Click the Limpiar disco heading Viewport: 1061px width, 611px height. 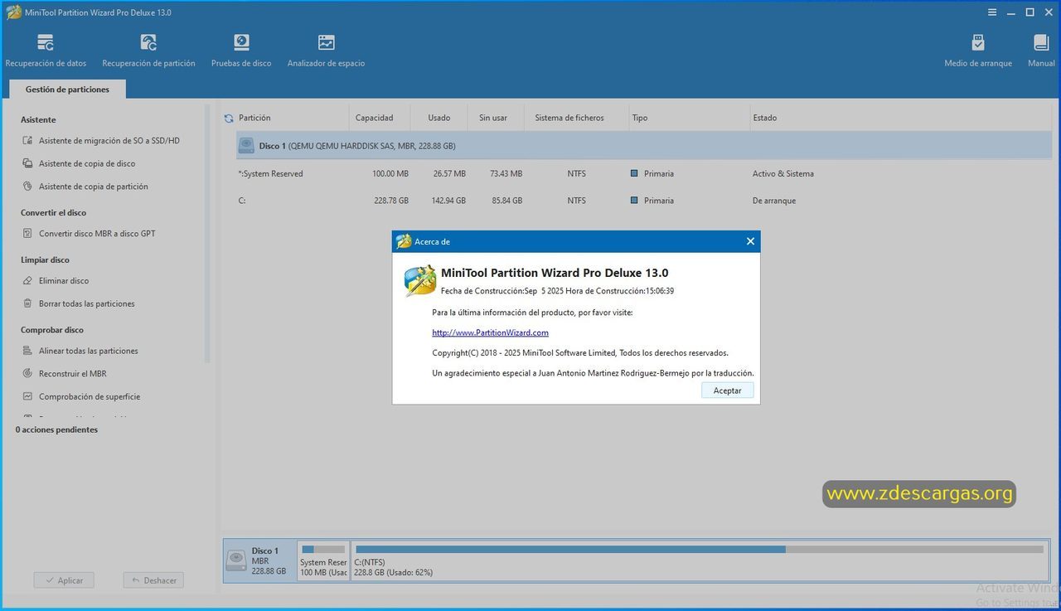45,260
